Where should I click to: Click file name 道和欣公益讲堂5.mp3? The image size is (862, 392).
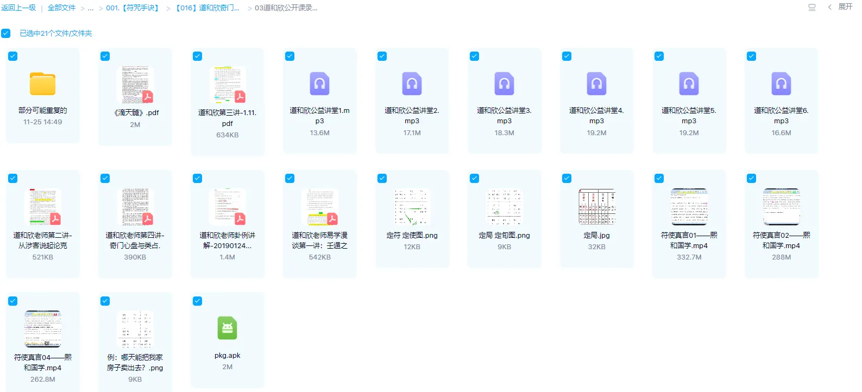pyautogui.click(x=689, y=116)
